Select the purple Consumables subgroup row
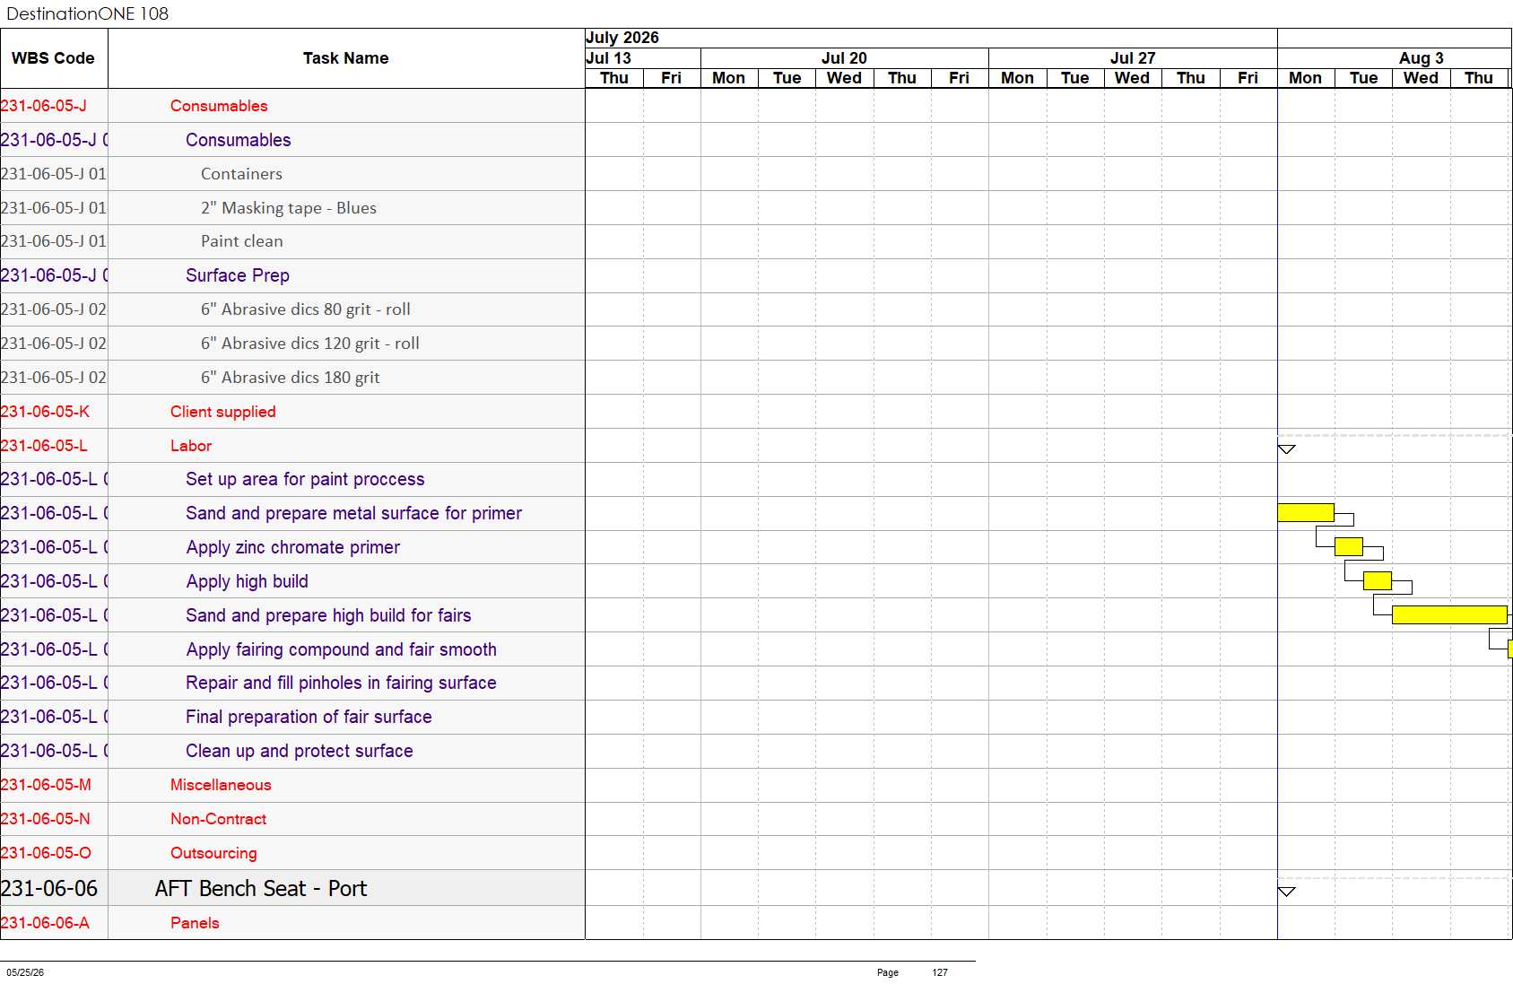1513x984 pixels. pyautogui.click(x=292, y=140)
